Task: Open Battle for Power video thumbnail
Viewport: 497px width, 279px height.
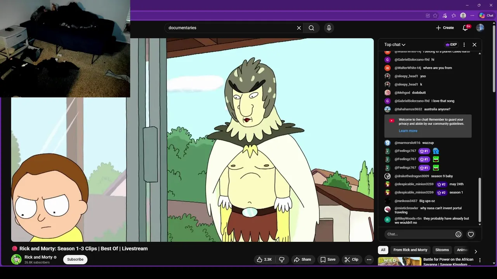Action: [x=400, y=262]
